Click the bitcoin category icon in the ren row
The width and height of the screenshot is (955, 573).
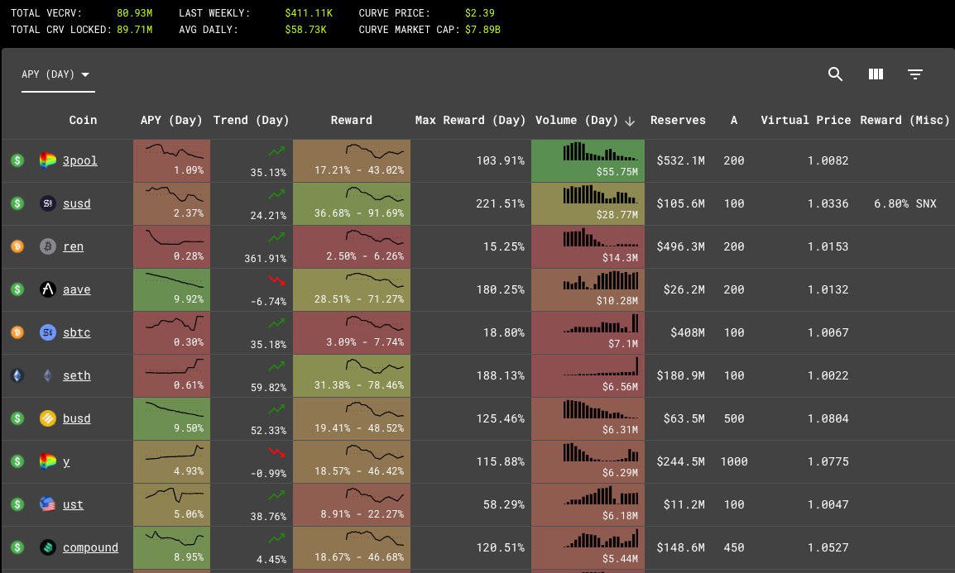pos(17,246)
